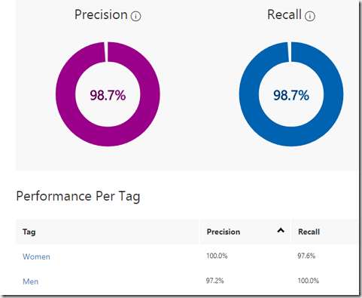This screenshot has height=298, width=362.
Task: Click the 98.7% precision value
Action: (108, 95)
